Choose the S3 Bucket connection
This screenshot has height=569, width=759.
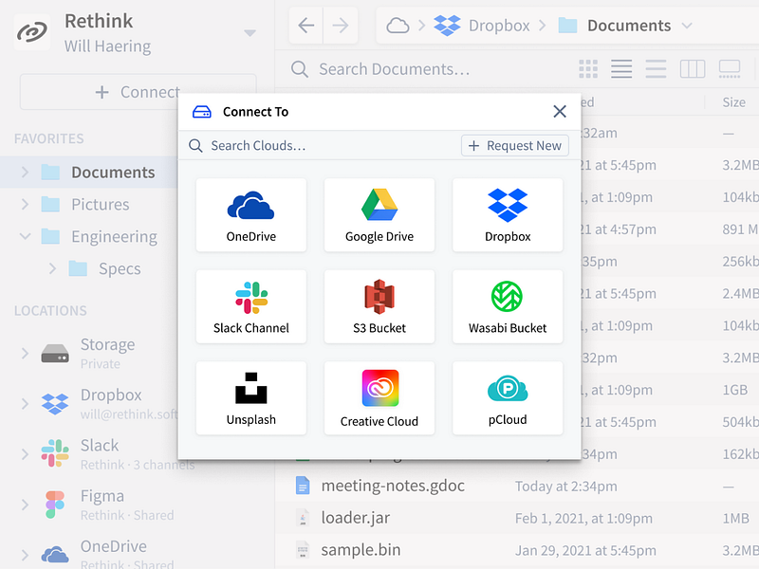(379, 306)
